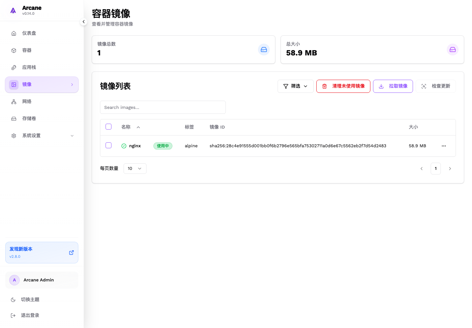Go to the 容器 containers page

pyautogui.click(x=42, y=50)
